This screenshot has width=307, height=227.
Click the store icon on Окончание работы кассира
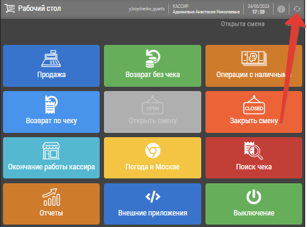point(51,151)
